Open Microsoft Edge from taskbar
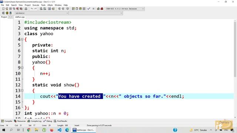The image size is (237, 133). coord(67,130)
